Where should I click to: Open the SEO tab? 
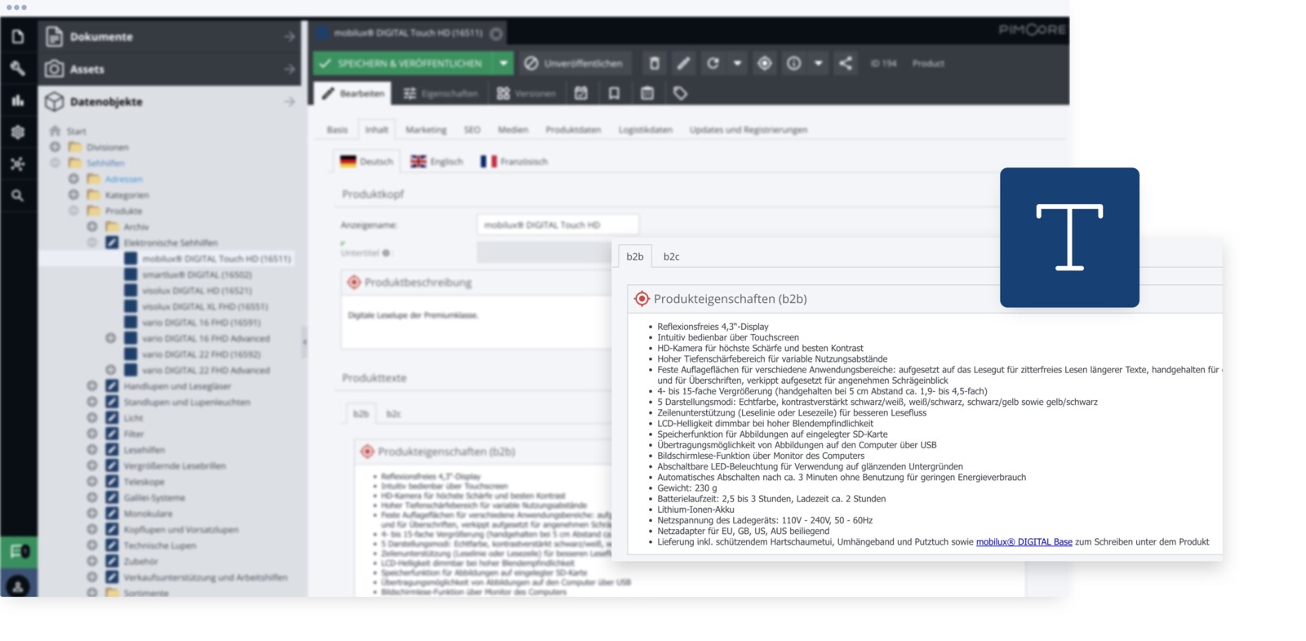point(472,130)
